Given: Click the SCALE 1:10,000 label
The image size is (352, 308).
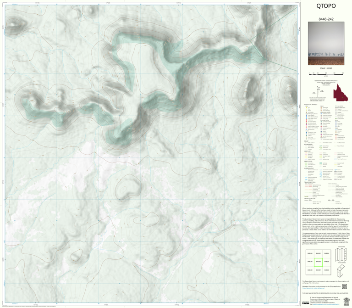Looking at the screenshot, I should [326, 68].
